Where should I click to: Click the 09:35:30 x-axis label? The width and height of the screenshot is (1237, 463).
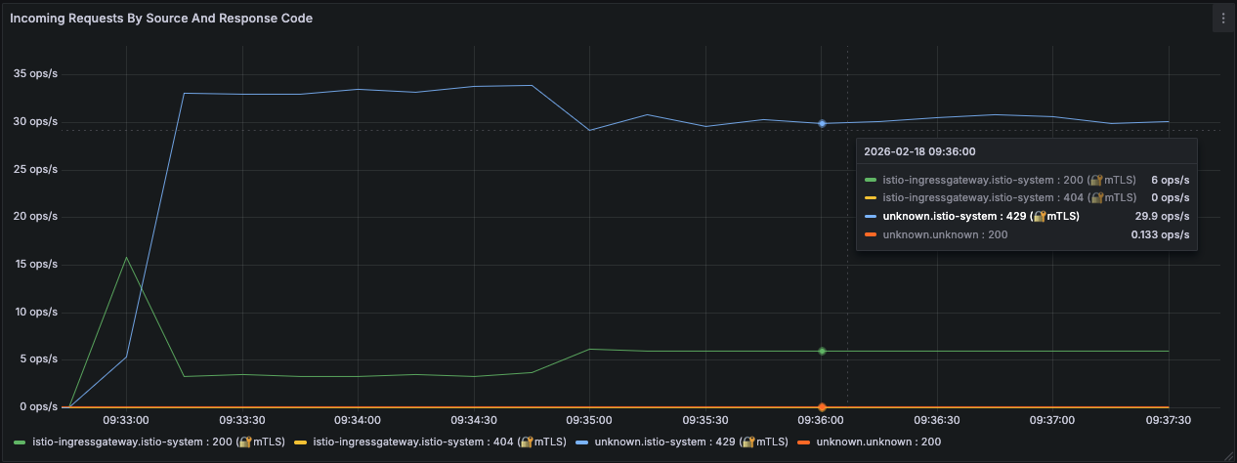click(x=705, y=420)
